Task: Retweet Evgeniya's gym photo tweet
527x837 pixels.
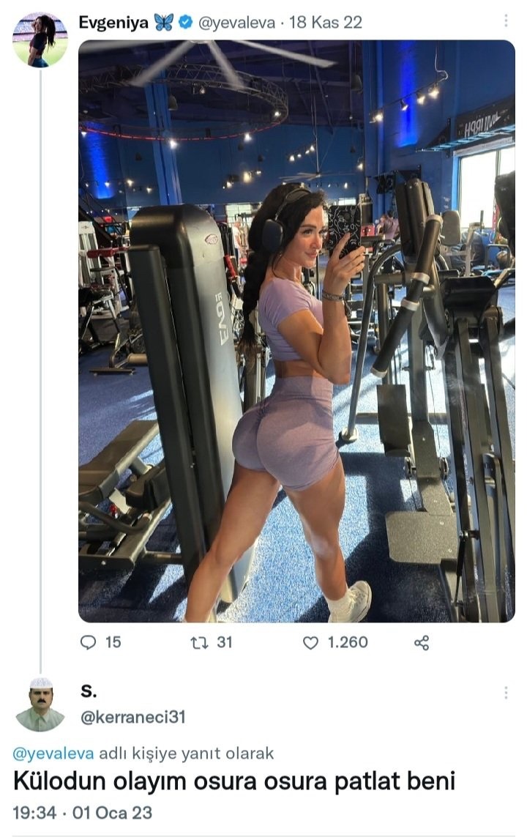Action: point(199,642)
